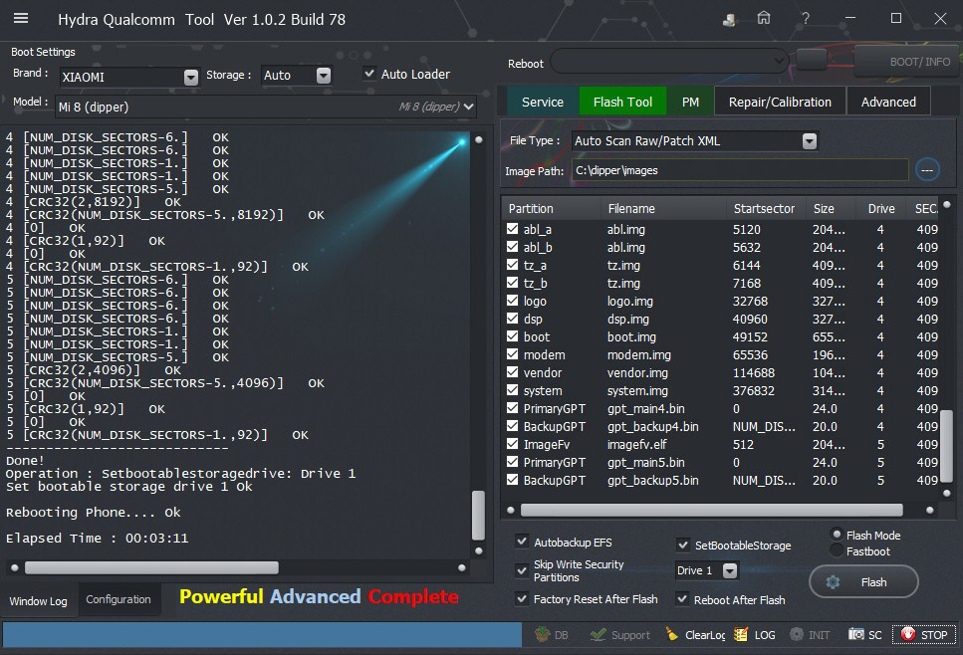Uncheck the dsp partition checkbox

click(512, 319)
